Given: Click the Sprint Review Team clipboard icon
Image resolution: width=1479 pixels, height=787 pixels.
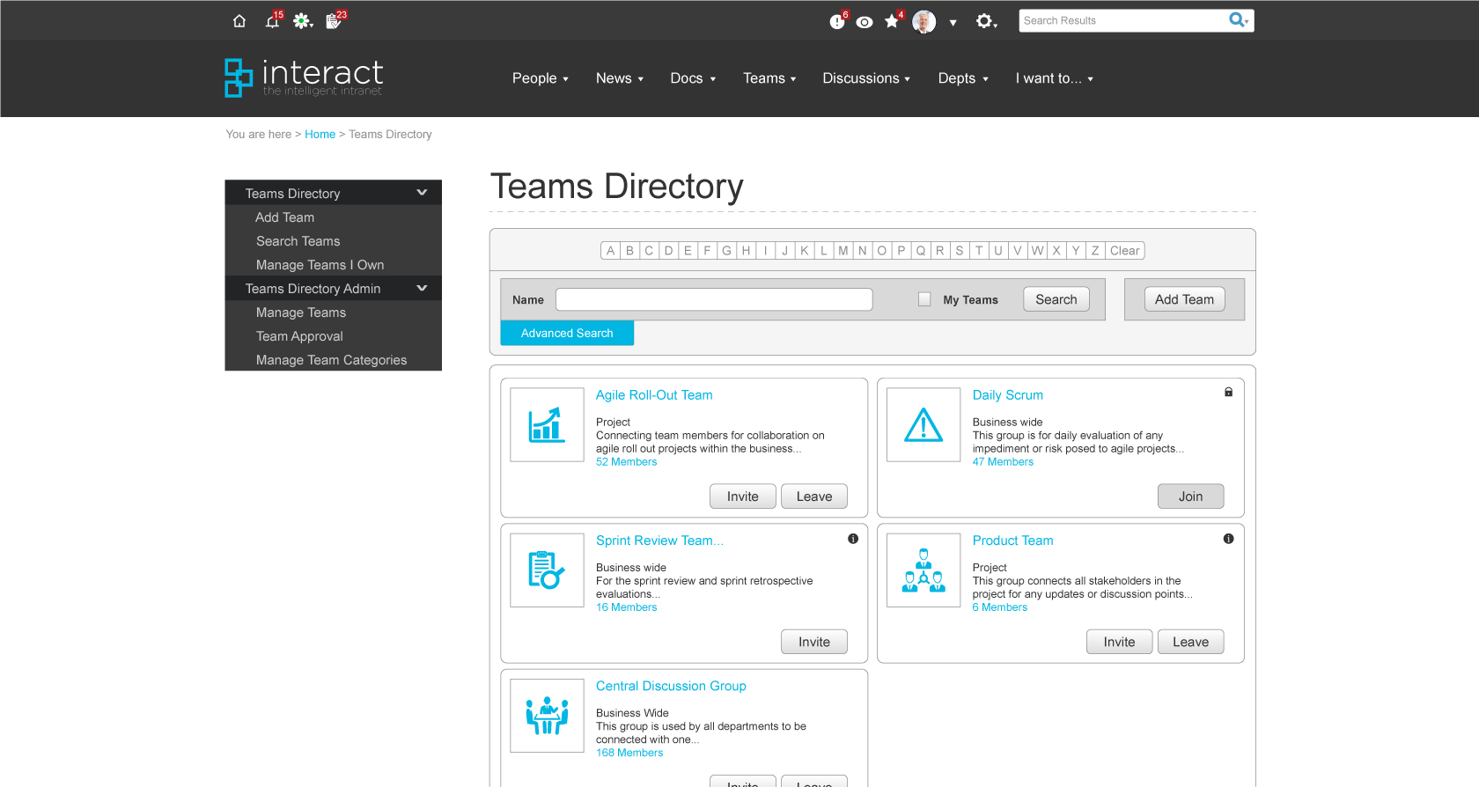Looking at the screenshot, I should click(x=547, y=570).
